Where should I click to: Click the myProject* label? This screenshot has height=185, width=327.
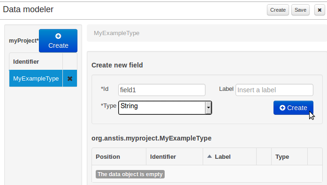tap(24, 41)
